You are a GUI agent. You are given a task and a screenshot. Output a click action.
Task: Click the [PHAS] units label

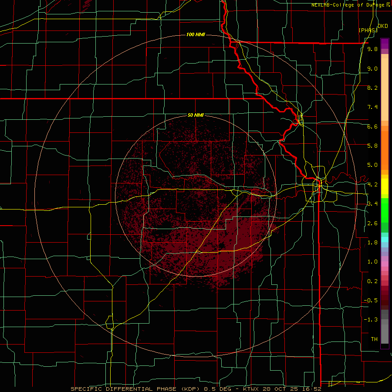pos(368,30)
